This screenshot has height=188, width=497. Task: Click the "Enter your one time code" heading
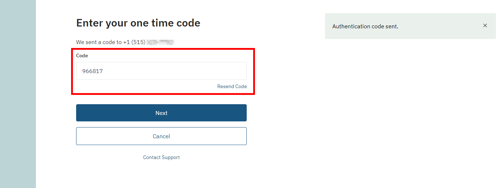tap(138, 23)
